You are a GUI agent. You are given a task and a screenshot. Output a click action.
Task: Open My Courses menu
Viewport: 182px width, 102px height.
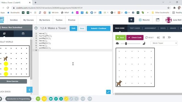coord(28,20)
